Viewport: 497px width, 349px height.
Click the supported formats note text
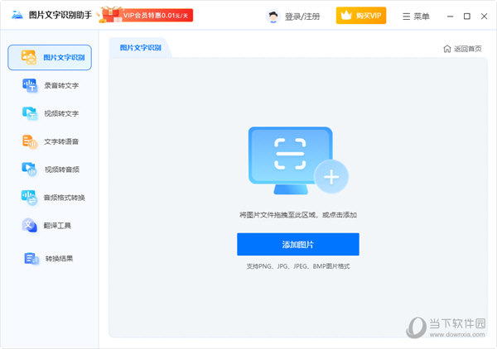(298, 266)
